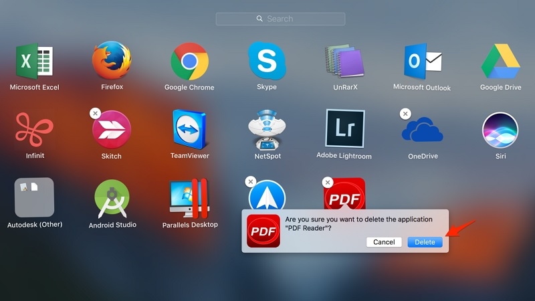
Task: Launch the Skype app
Action: (x=267, y=60)
